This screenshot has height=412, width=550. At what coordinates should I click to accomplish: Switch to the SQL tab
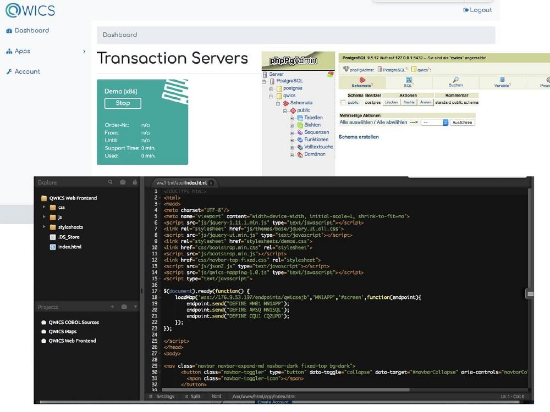pos(409,82)
